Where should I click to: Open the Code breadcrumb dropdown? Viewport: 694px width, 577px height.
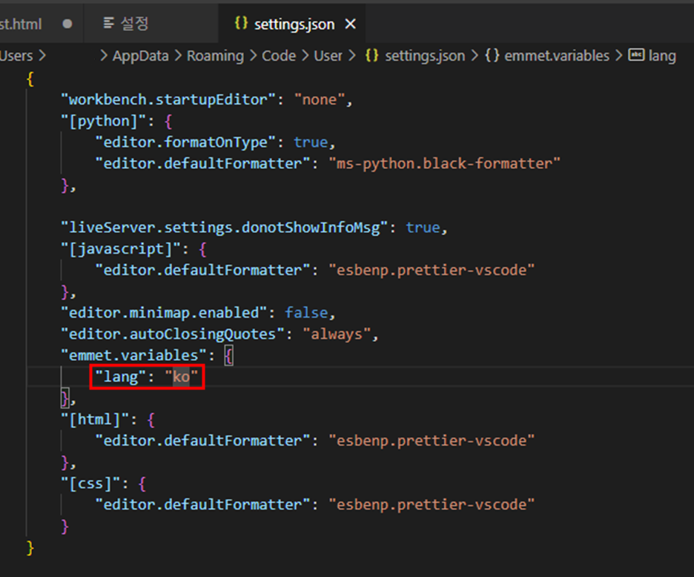coord(279,56)
